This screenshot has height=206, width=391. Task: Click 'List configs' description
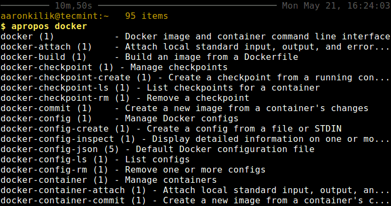point(158,160)
